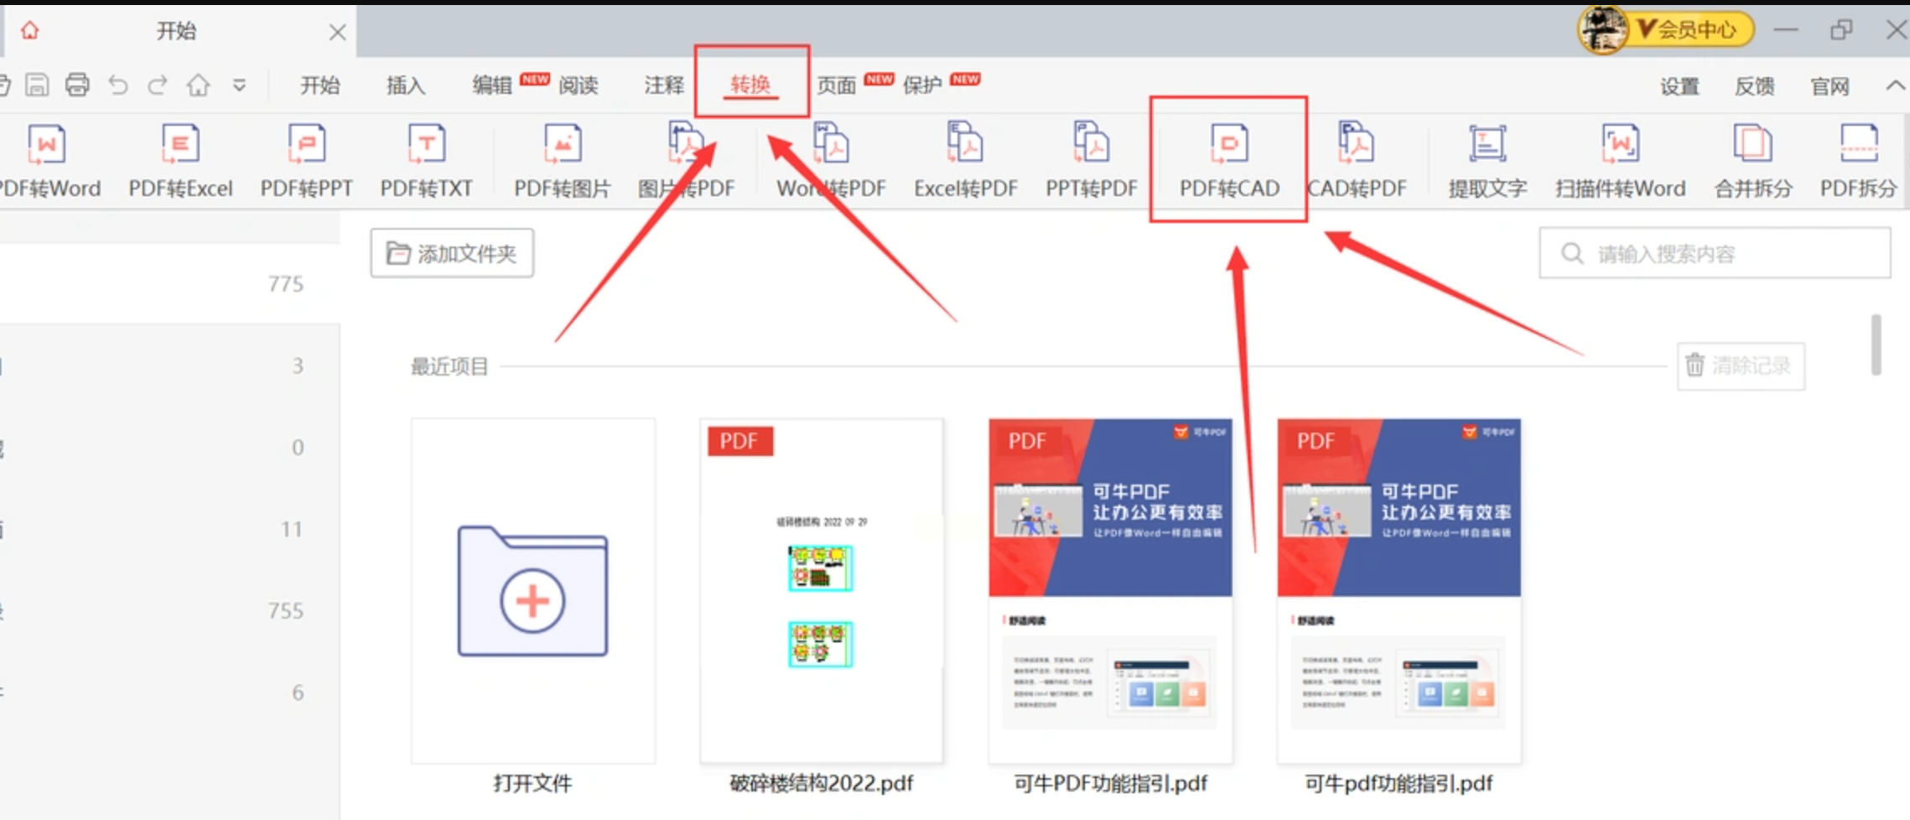Screen dimensions: 1910x820
Task: Open the 阅读 menu tab
Action: tap(579, 86)
